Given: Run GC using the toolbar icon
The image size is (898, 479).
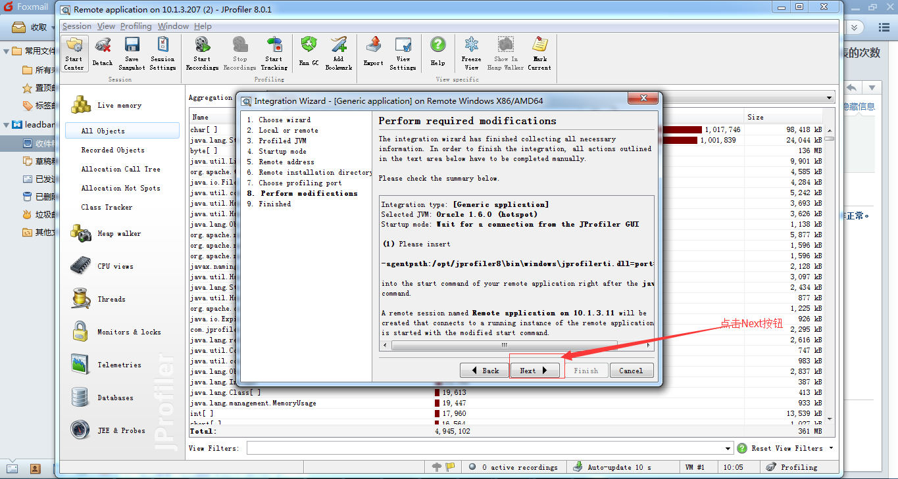Looking at the screenshot, I should pos(309,53).
